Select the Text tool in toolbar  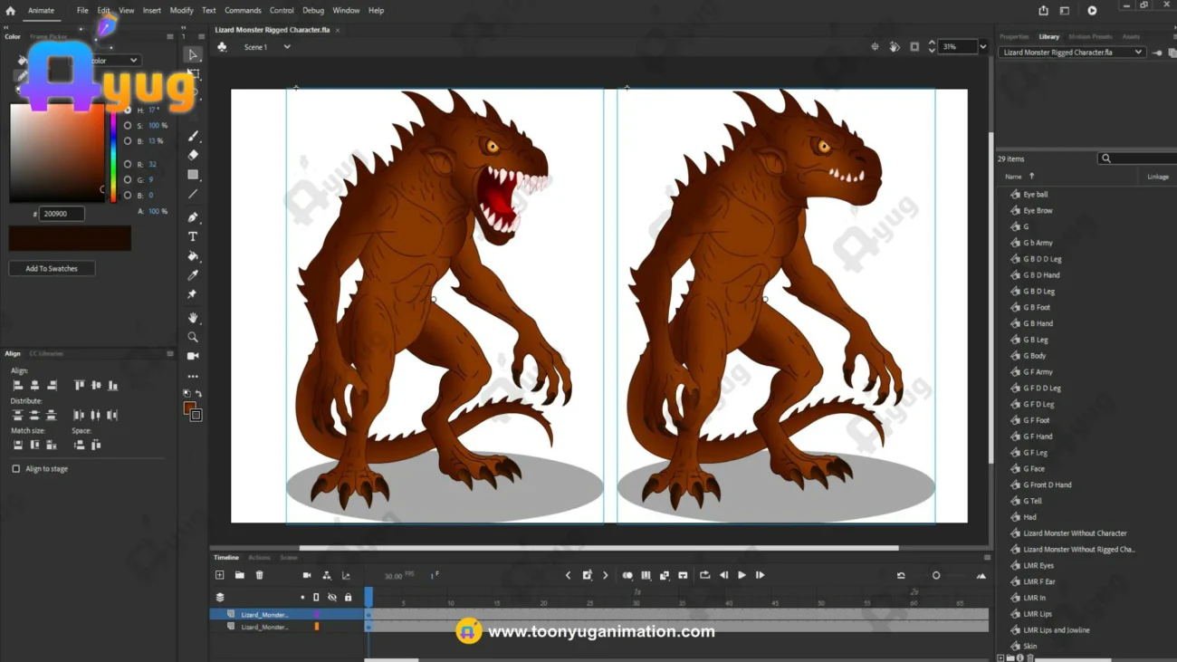pos(193,236)
